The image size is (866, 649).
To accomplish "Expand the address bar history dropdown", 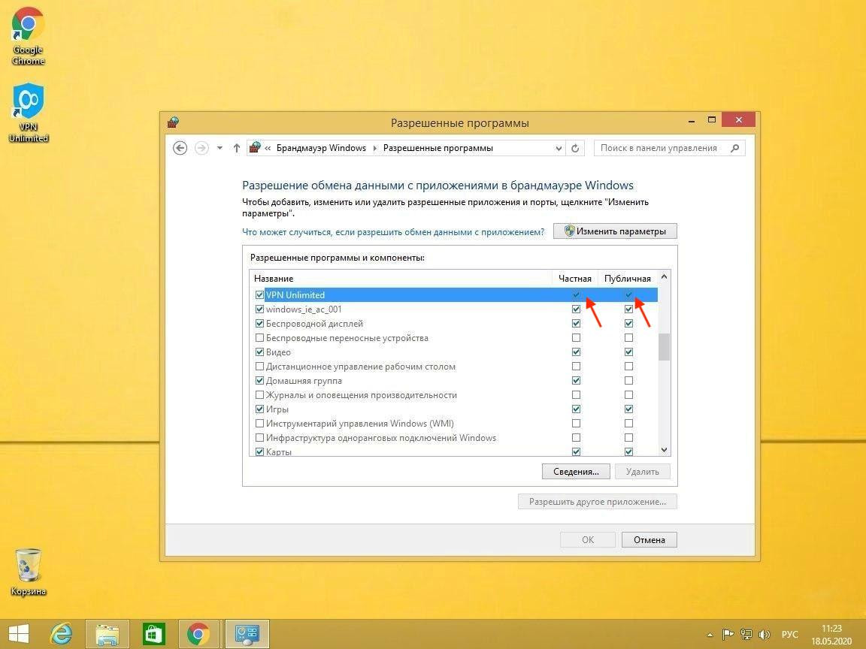I will [x=559, y=148].
